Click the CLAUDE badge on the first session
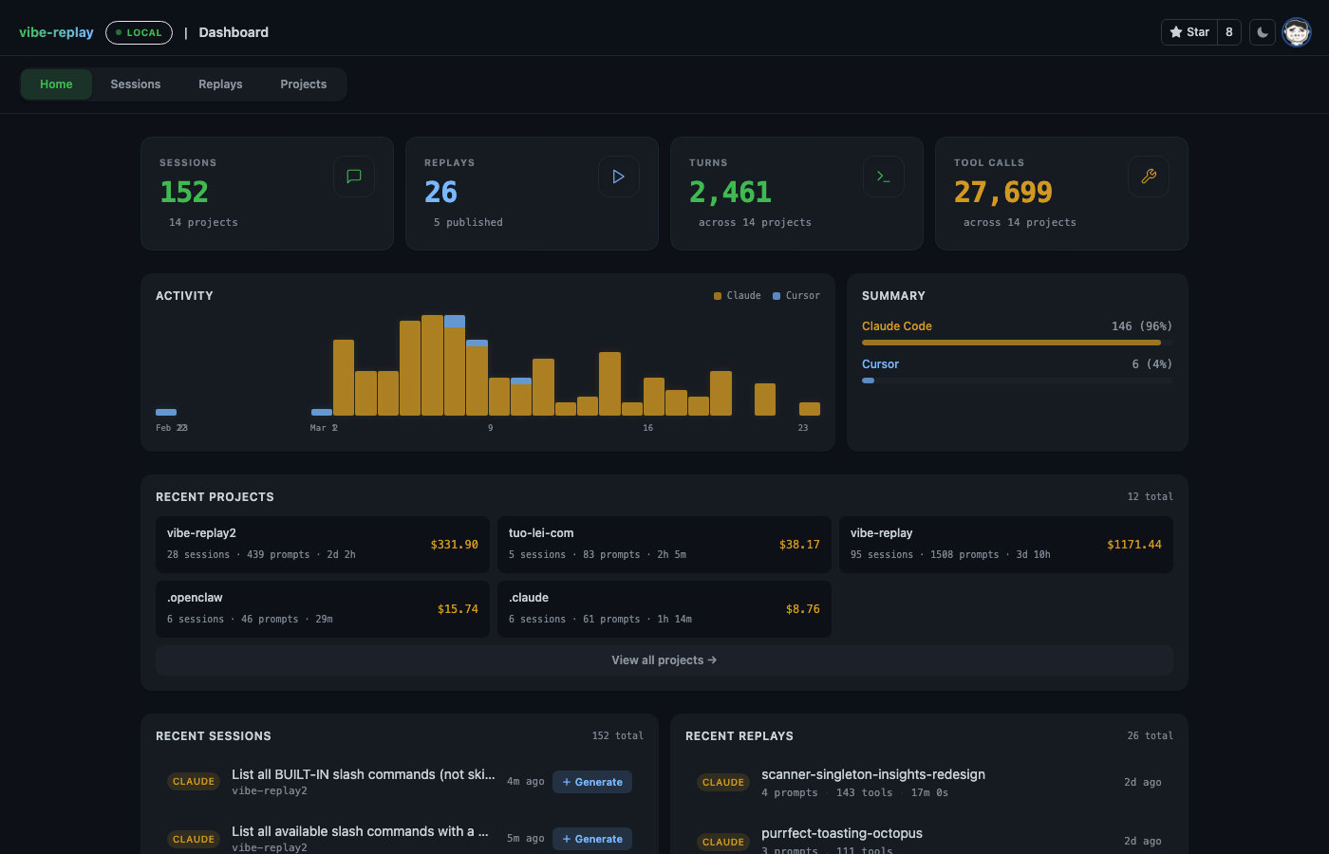This screenshot has height=854, width=1329. [194, 781]
